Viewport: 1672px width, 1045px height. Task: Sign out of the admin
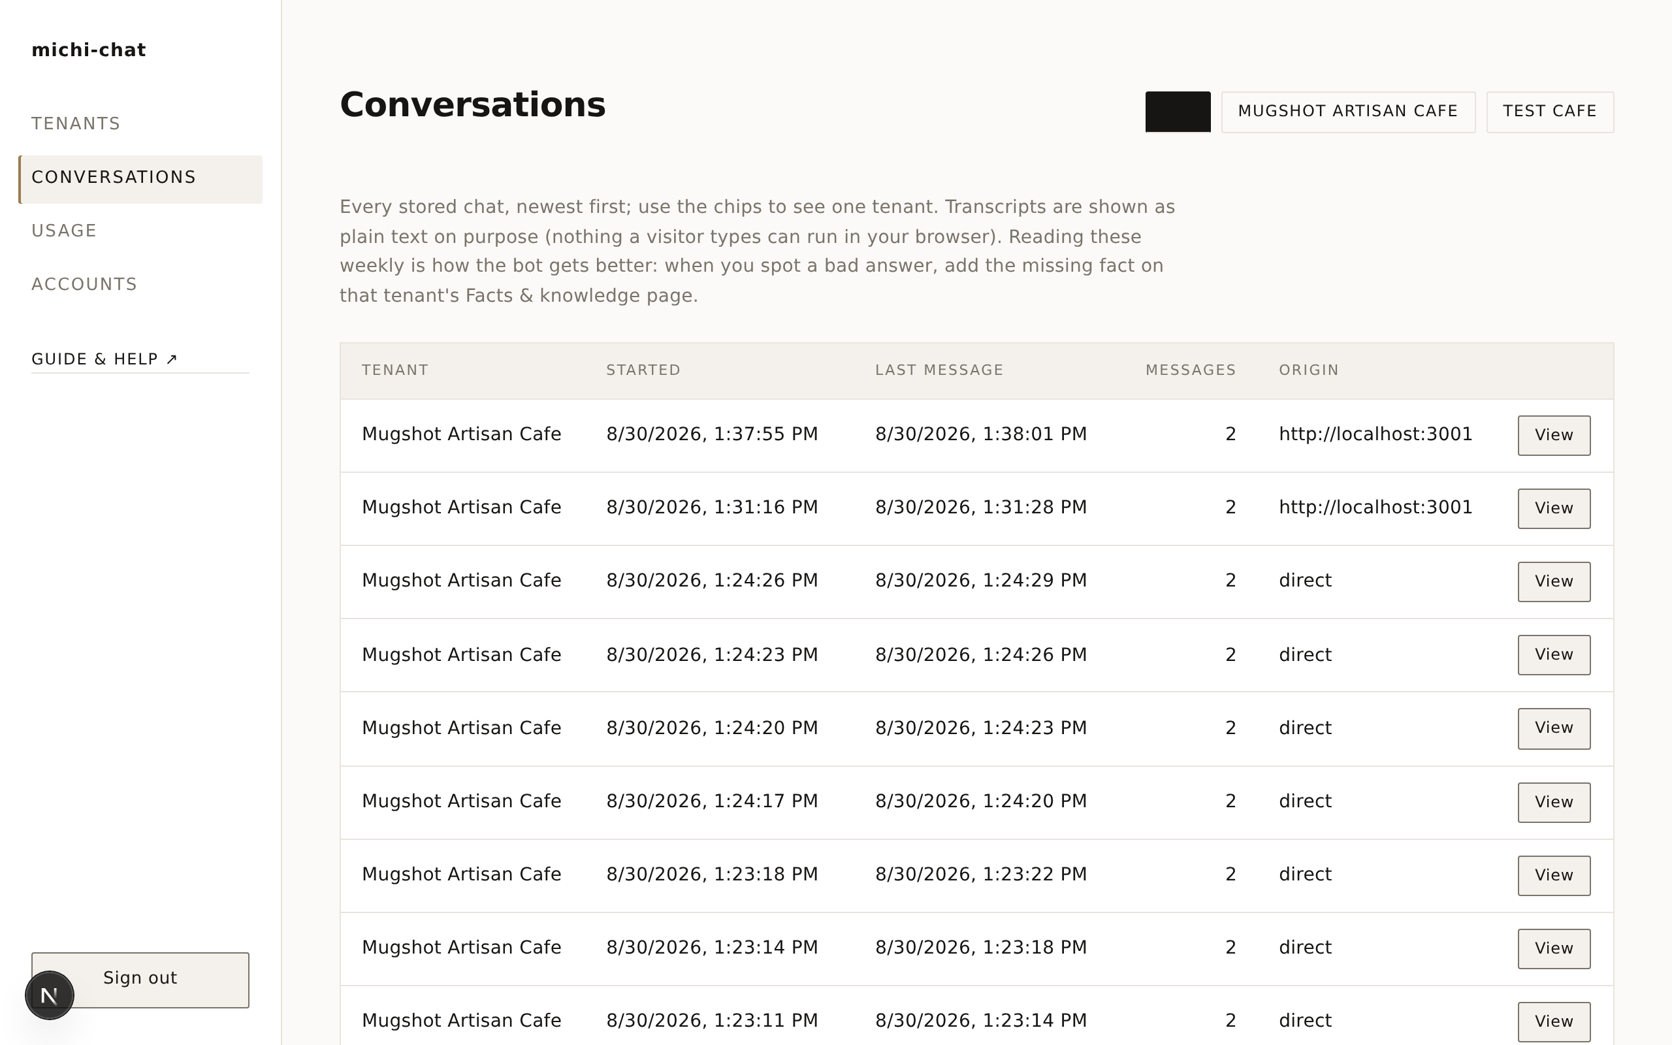coord(140,979)
